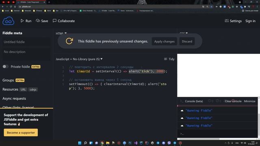Click the circular refresh icon in the notification

pyautogui.click(x=69, y=41)
